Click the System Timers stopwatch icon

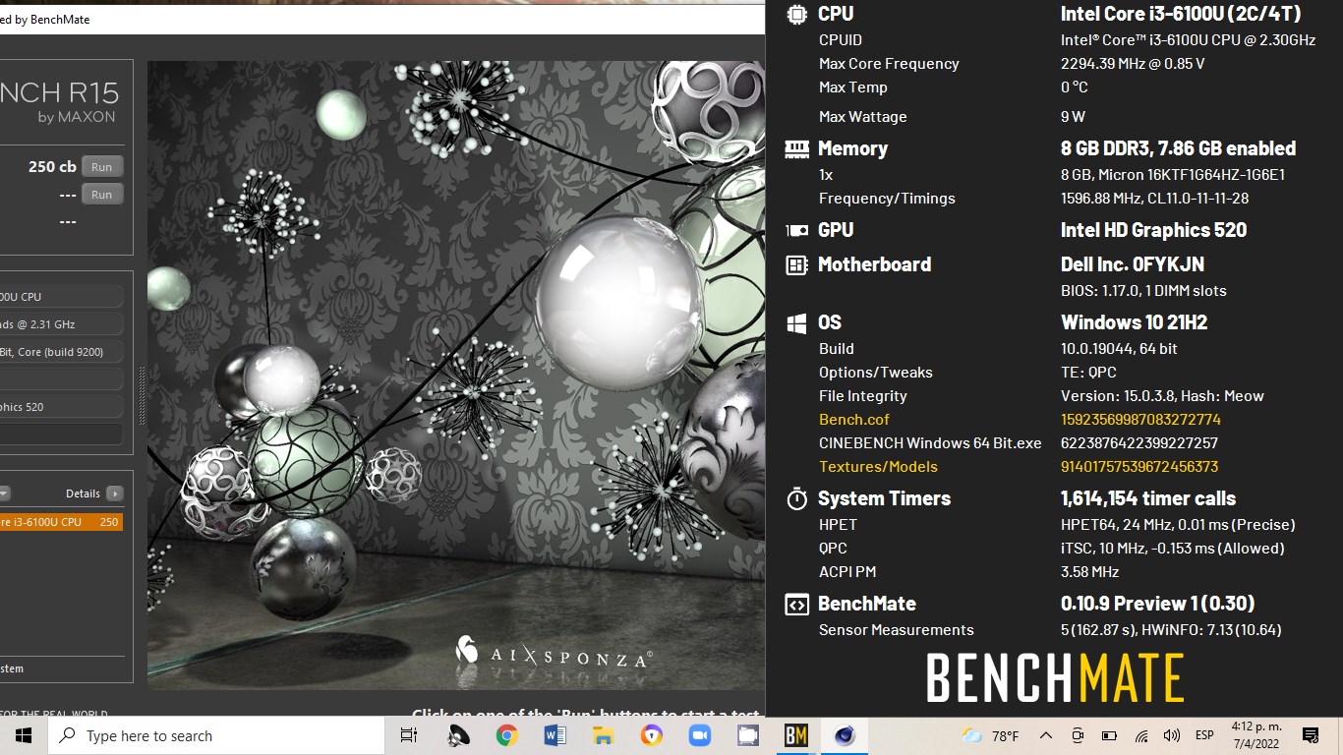pos(796,498)
